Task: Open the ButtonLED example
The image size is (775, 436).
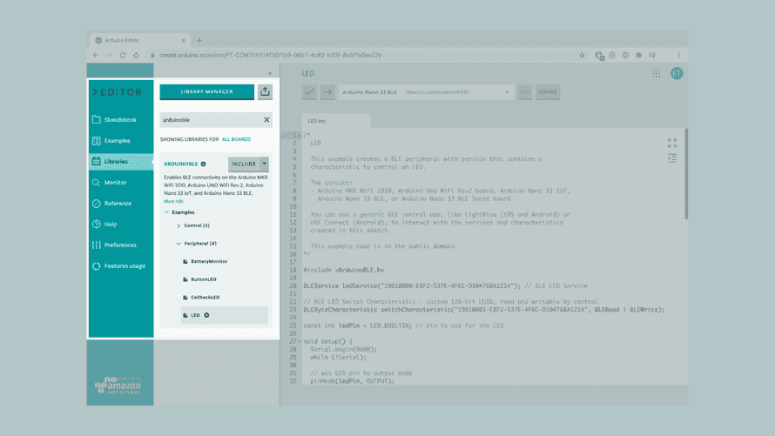Action: point(204,279)
